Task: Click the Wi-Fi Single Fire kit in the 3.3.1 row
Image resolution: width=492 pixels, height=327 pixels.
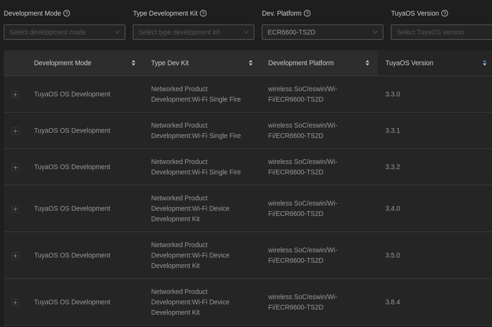Action: click(196, 130)
